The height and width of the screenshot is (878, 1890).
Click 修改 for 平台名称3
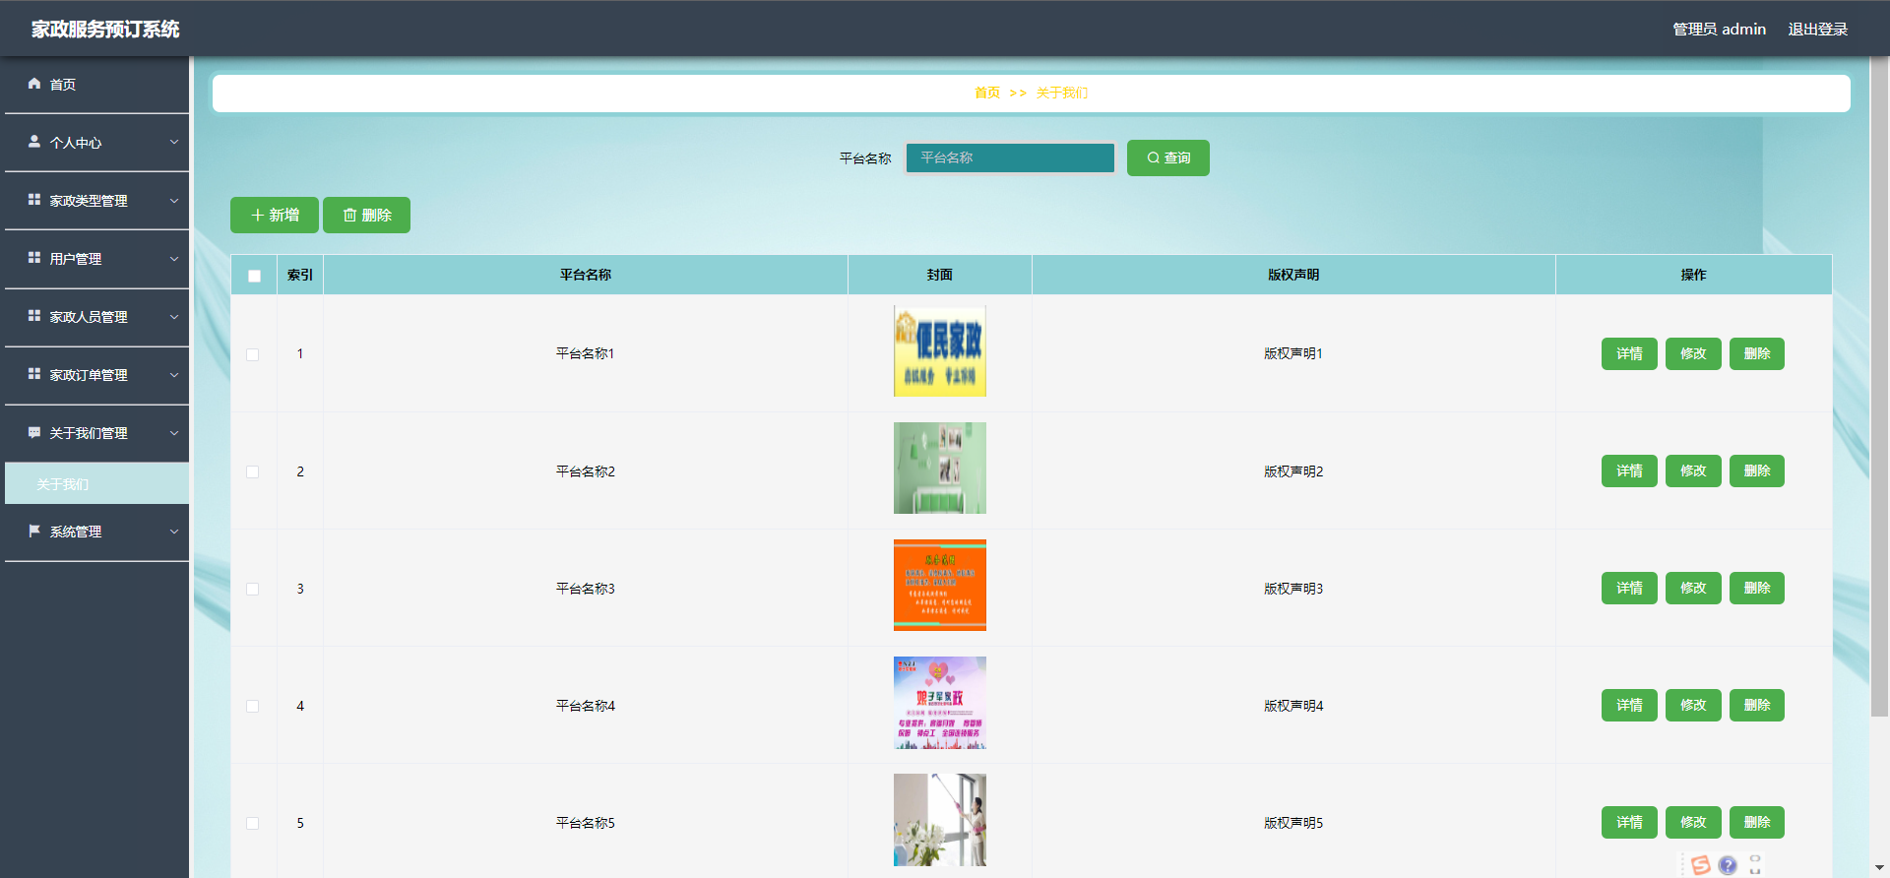[x=1693, y=588]
